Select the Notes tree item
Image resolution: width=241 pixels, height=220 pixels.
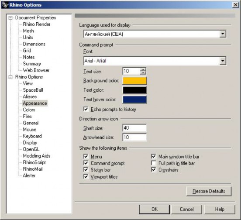pyautogui.click(x=29, y=57)
